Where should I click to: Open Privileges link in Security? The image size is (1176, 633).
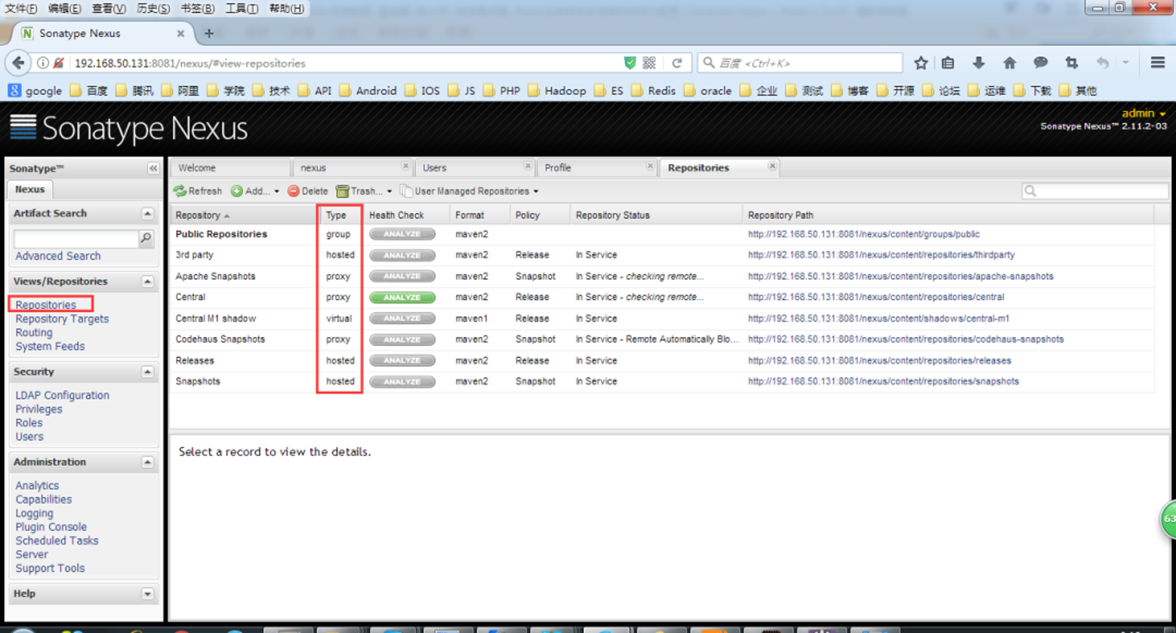(x=39, y=409)
